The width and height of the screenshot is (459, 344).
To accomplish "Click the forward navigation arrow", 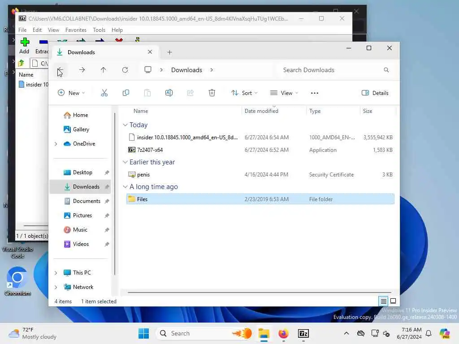I will point(82,70).
